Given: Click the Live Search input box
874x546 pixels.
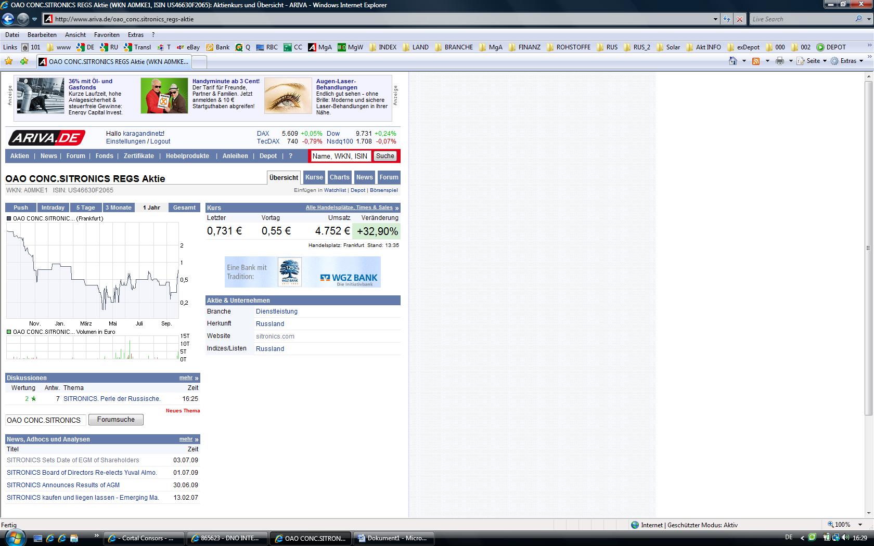Looking at the screenshot, I should (802, 19).
